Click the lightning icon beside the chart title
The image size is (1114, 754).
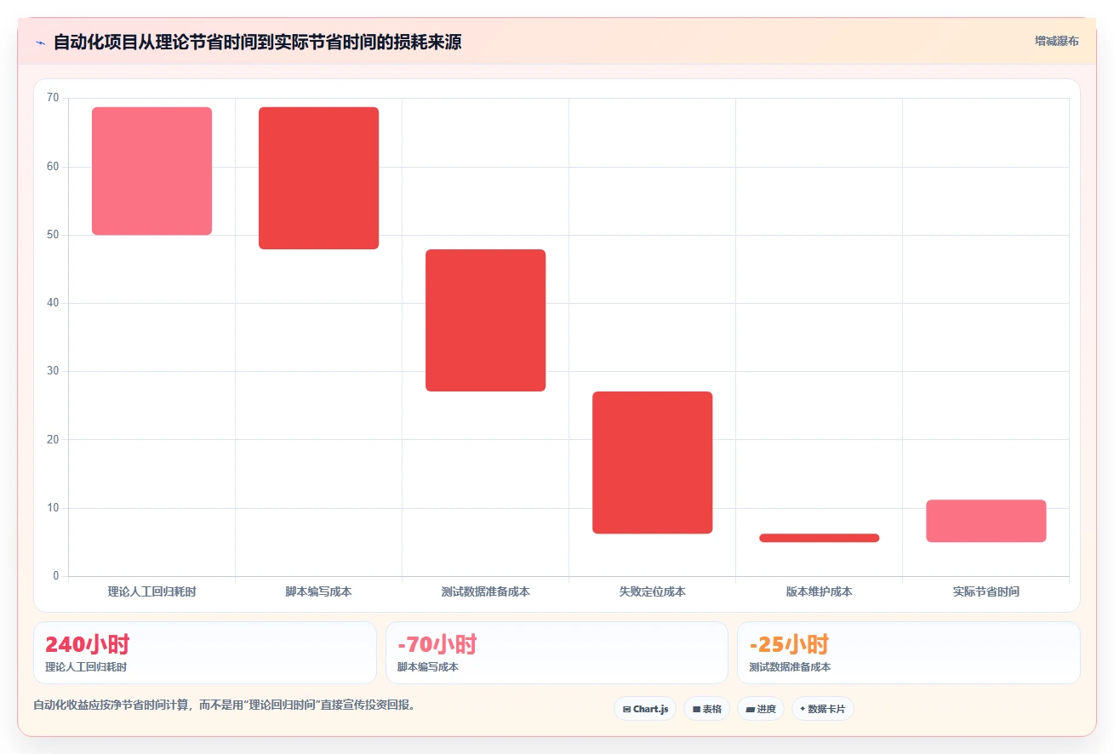click(x=40, y=43)
